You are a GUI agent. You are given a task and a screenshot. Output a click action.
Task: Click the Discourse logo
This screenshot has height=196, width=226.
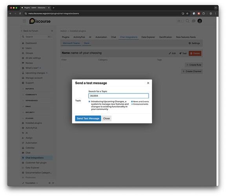tap(40, 21)
